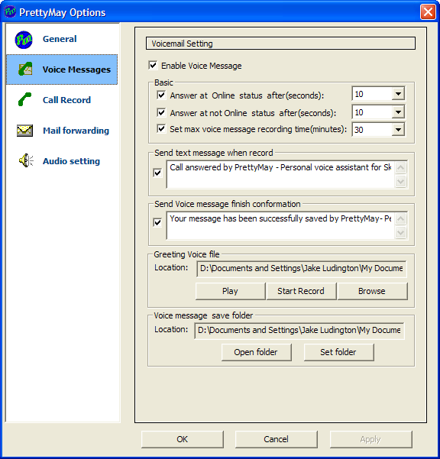Toggle Set max voice message recording time
This screenshot has height=459, width=440.
(161, 129)
